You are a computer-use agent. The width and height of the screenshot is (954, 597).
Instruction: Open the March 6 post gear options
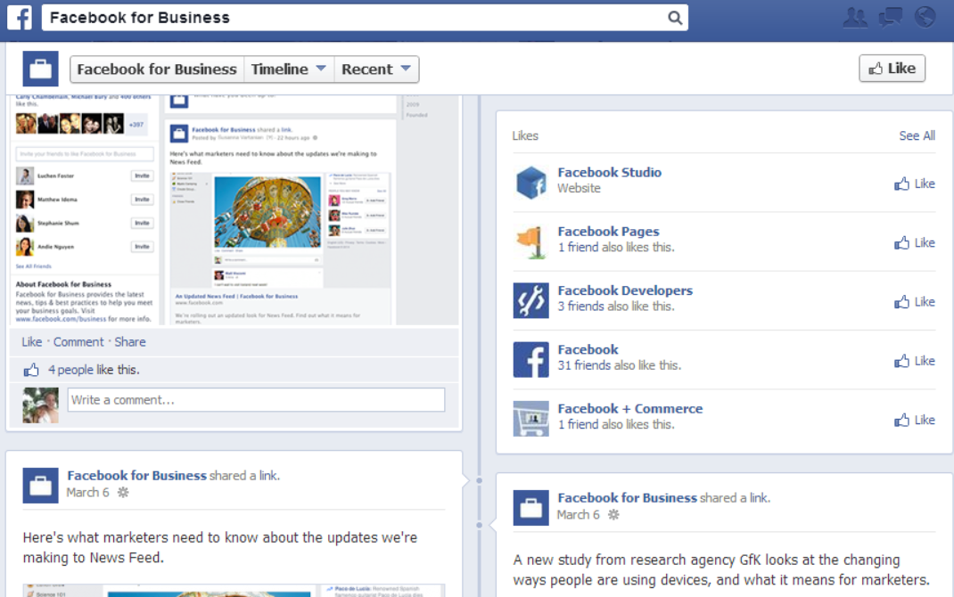coord(124,492)
